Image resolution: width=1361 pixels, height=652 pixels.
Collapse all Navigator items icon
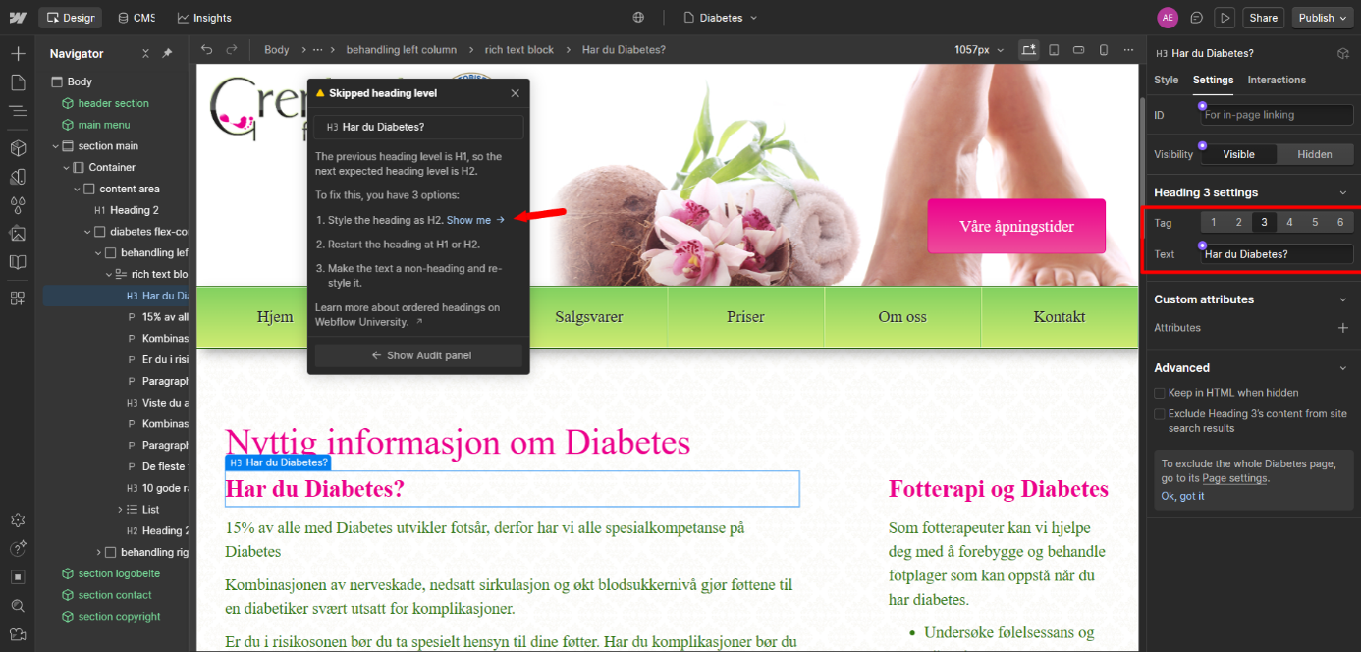(145, 54)
